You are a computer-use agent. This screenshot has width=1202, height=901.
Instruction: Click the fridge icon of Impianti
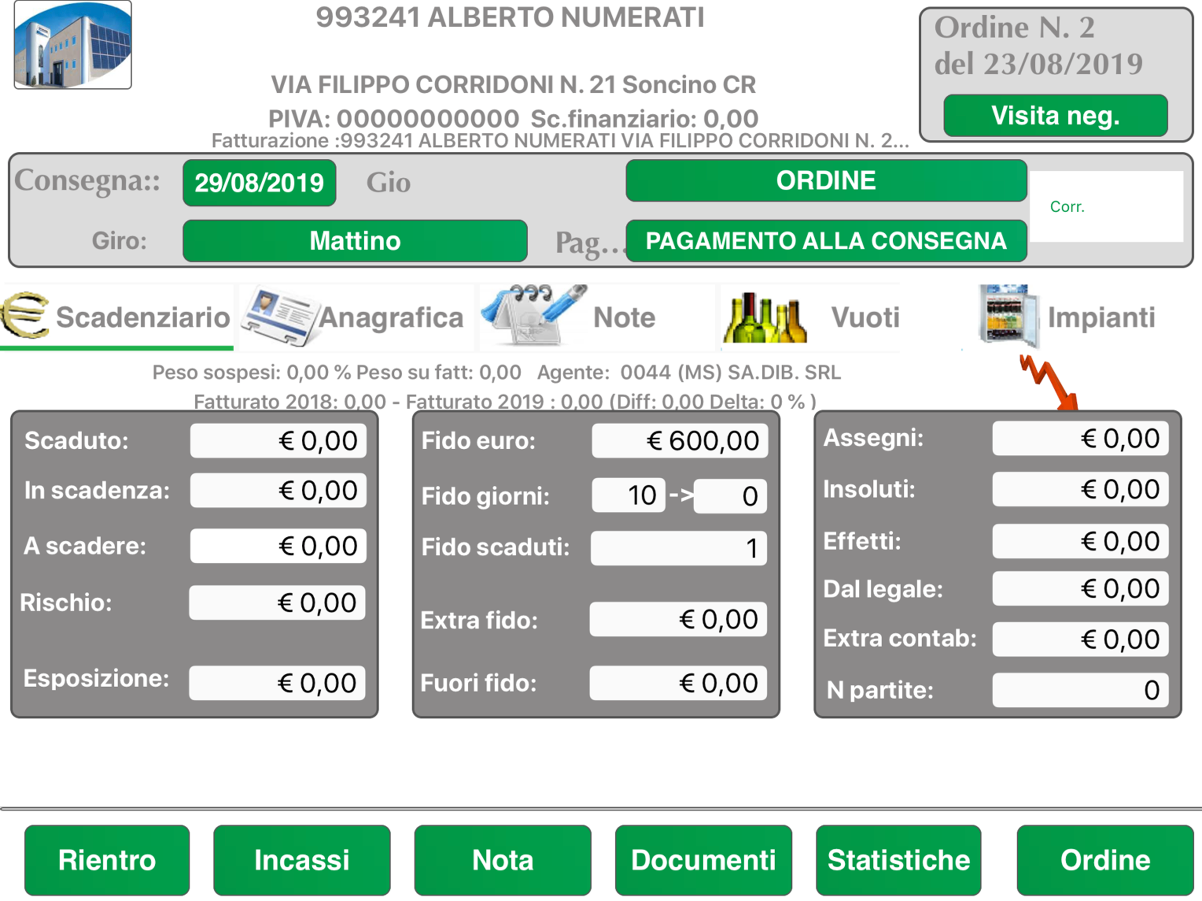tap(1010, 316)
